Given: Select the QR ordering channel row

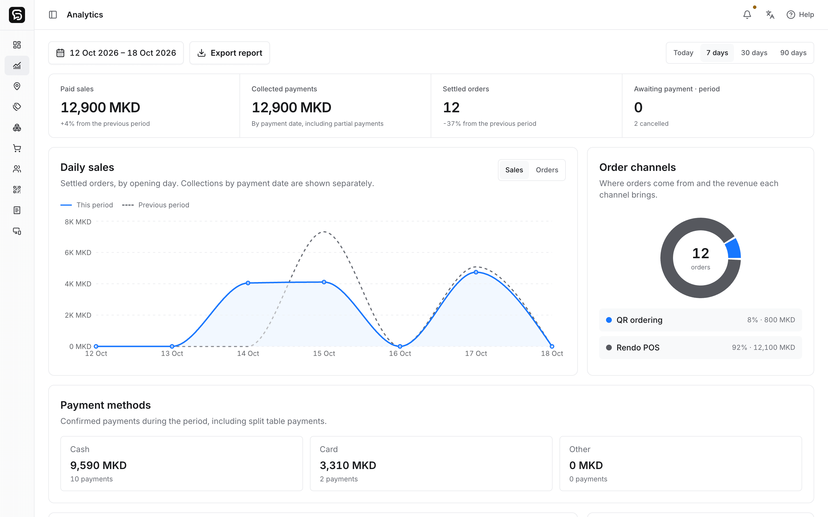Looking at the screenshot, I should (x=700, y=320).
